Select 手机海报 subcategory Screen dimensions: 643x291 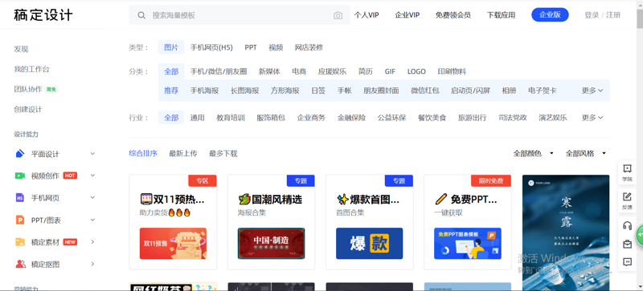click(x=204, y=91)
